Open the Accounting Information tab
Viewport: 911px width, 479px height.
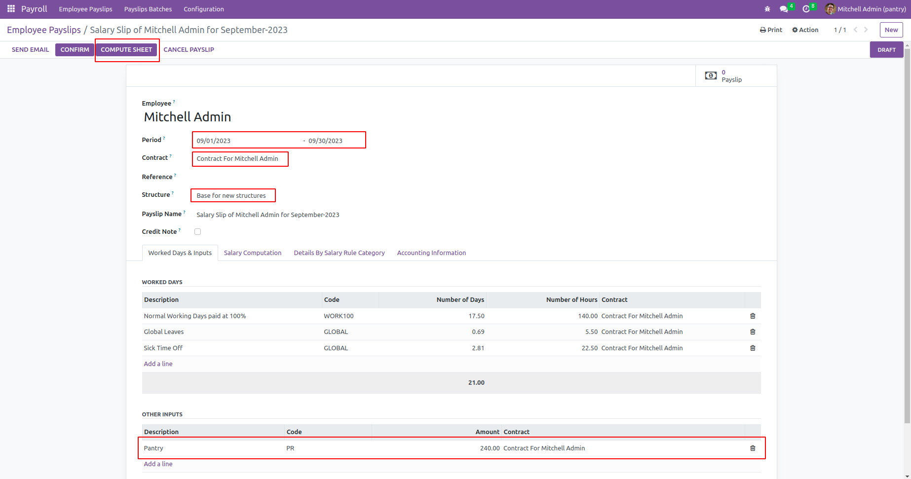(x=431, y=253)
